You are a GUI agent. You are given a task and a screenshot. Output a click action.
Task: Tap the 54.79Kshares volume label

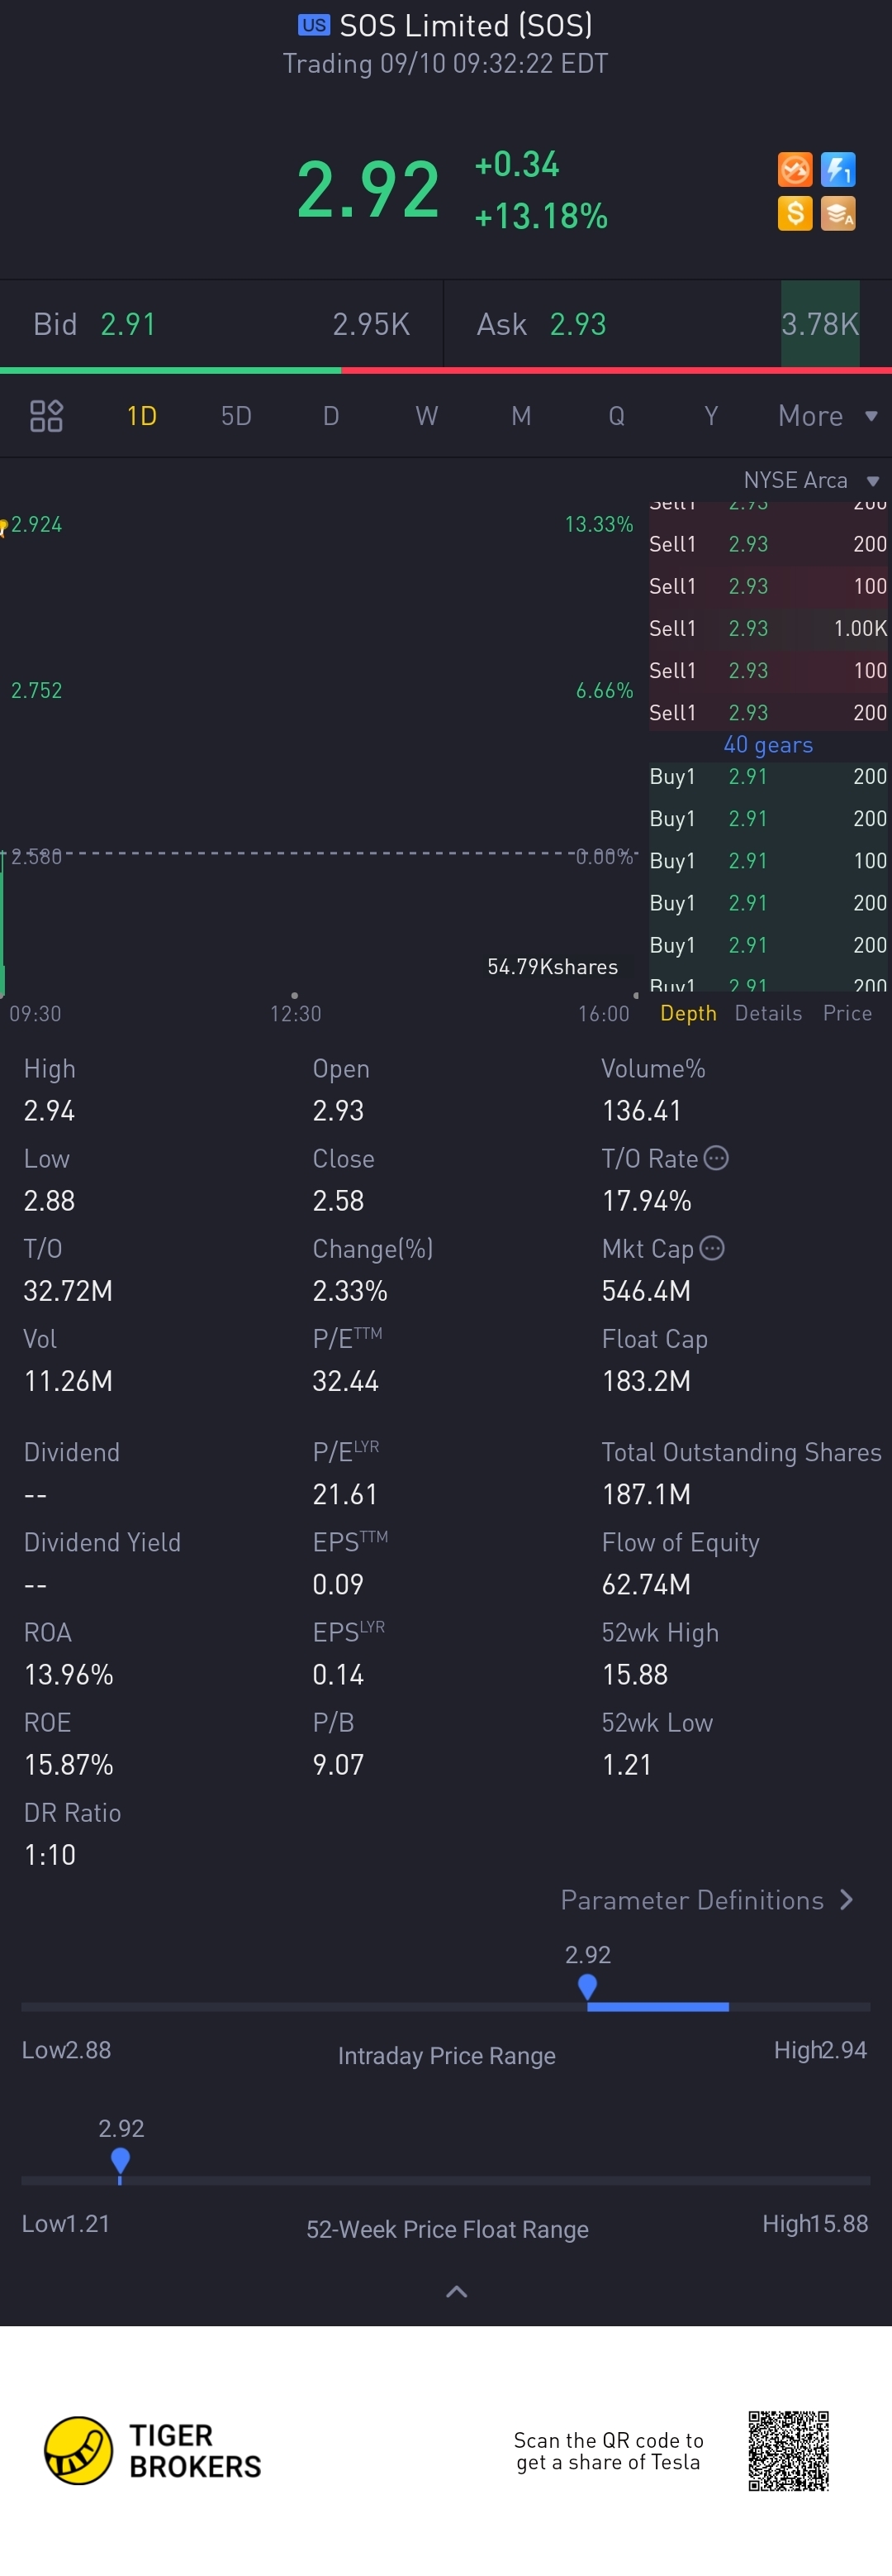pos(553,967)
